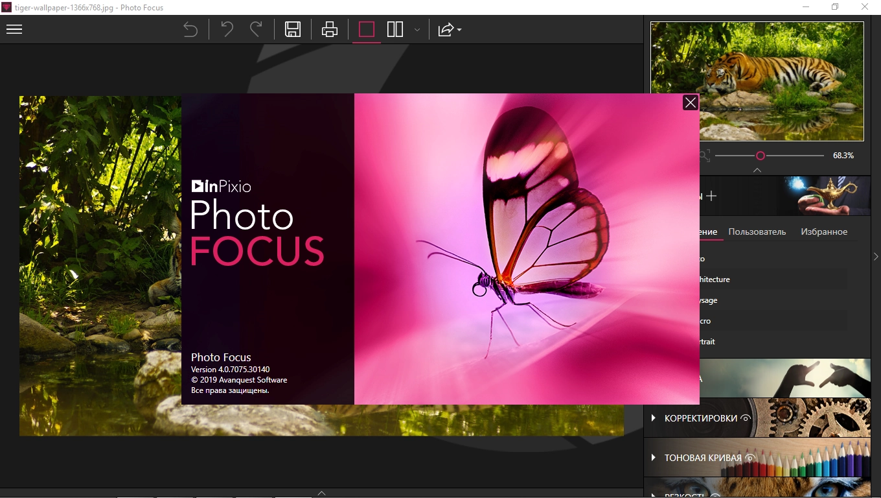881x498 pixels.
Task: Open the hamburger main menu
Action: pos(14,30)
